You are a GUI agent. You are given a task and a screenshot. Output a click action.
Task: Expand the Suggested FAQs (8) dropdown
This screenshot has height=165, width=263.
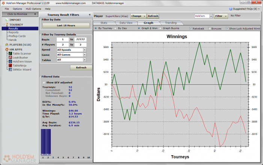click(259, 9)
